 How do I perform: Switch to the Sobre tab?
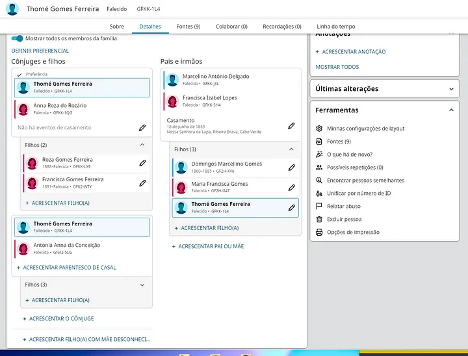coord(117,27)
